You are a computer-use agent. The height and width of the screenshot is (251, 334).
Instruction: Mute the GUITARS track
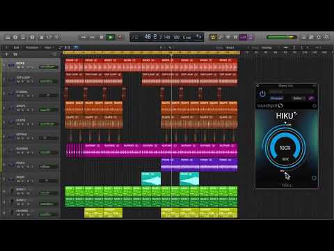click(x=18, y=153)
